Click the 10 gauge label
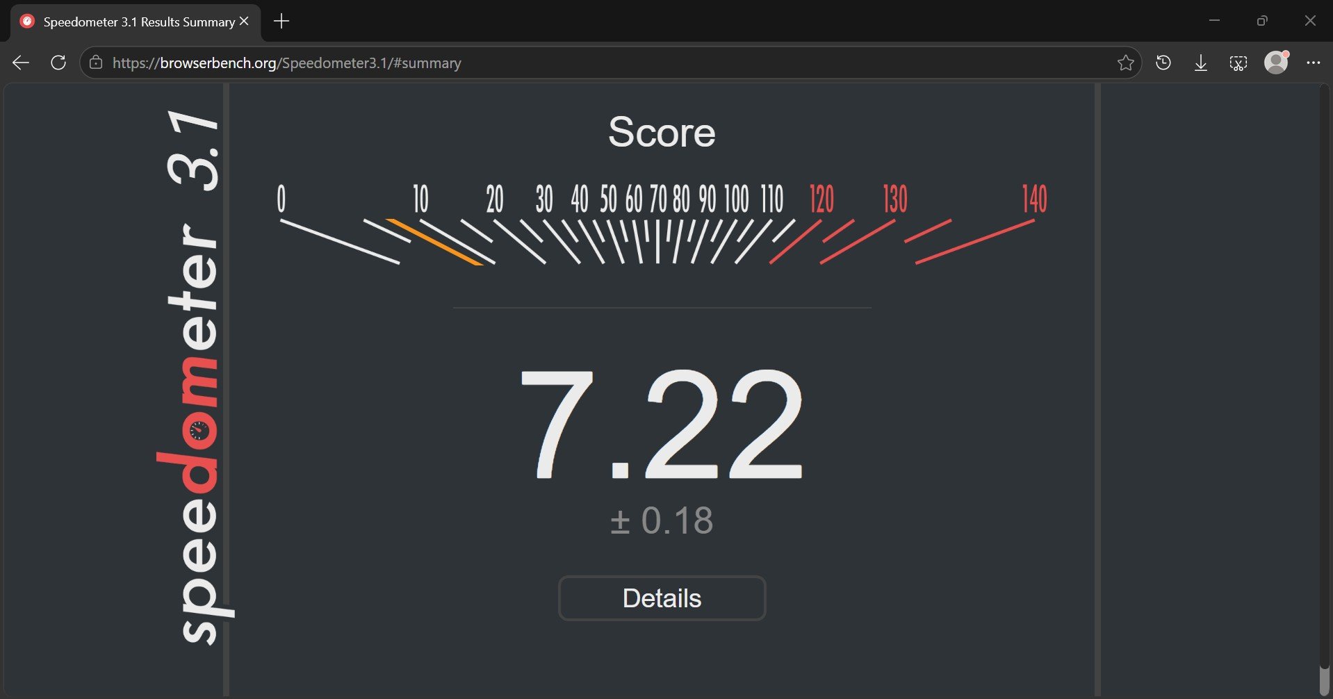1333x699 pixels. (420, 199)
